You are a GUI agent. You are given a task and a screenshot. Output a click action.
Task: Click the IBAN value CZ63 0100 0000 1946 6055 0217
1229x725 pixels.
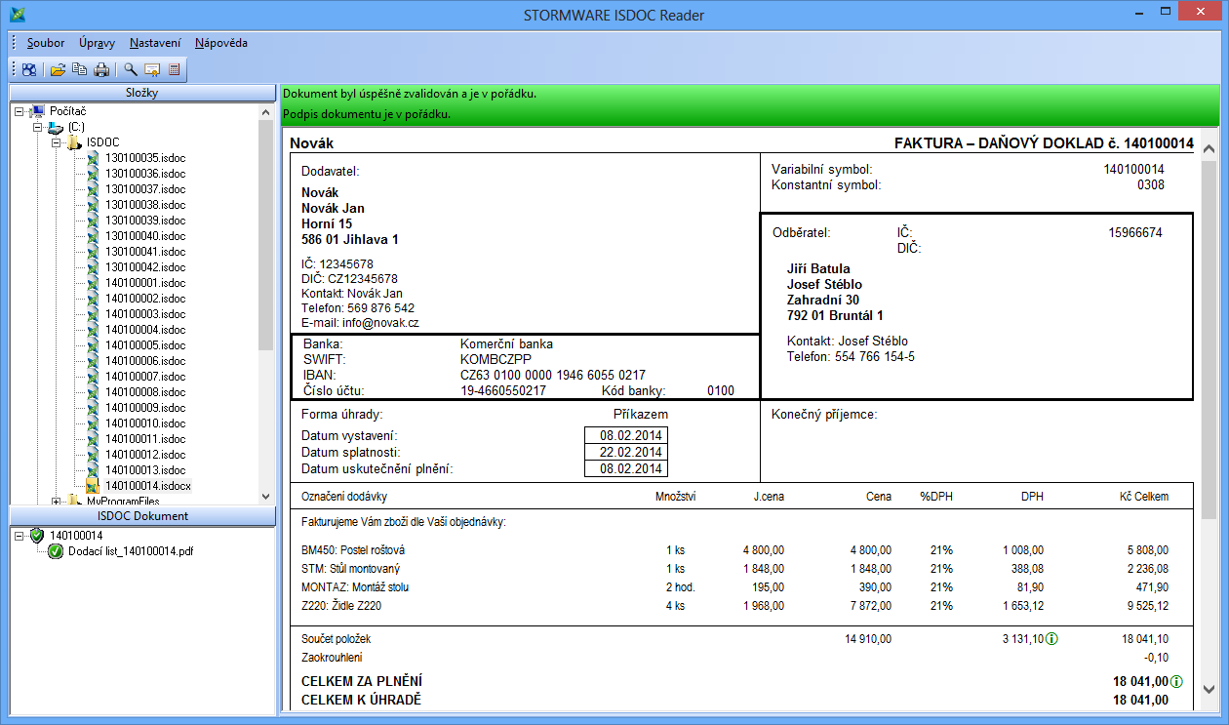[553, 376]
